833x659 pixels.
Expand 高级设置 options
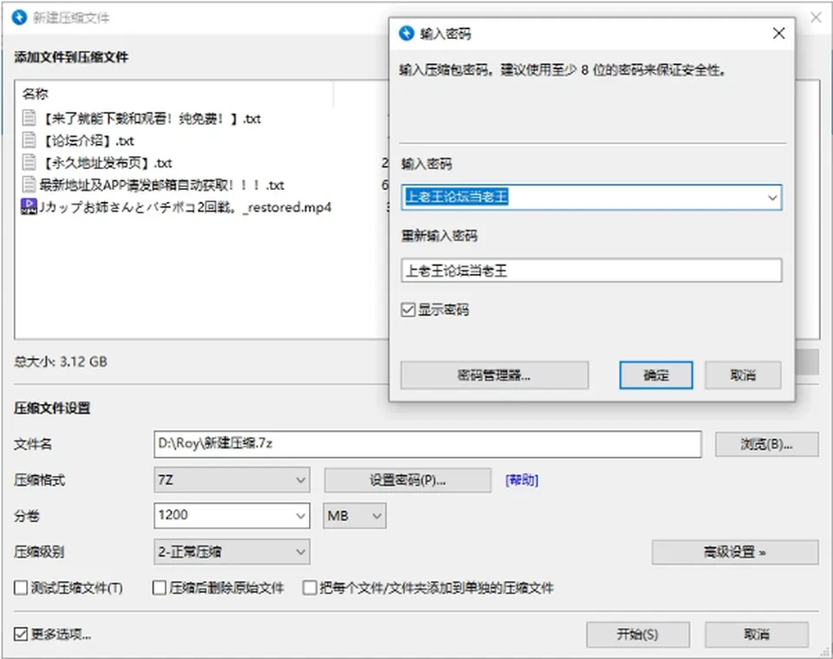tap(735, 552)
